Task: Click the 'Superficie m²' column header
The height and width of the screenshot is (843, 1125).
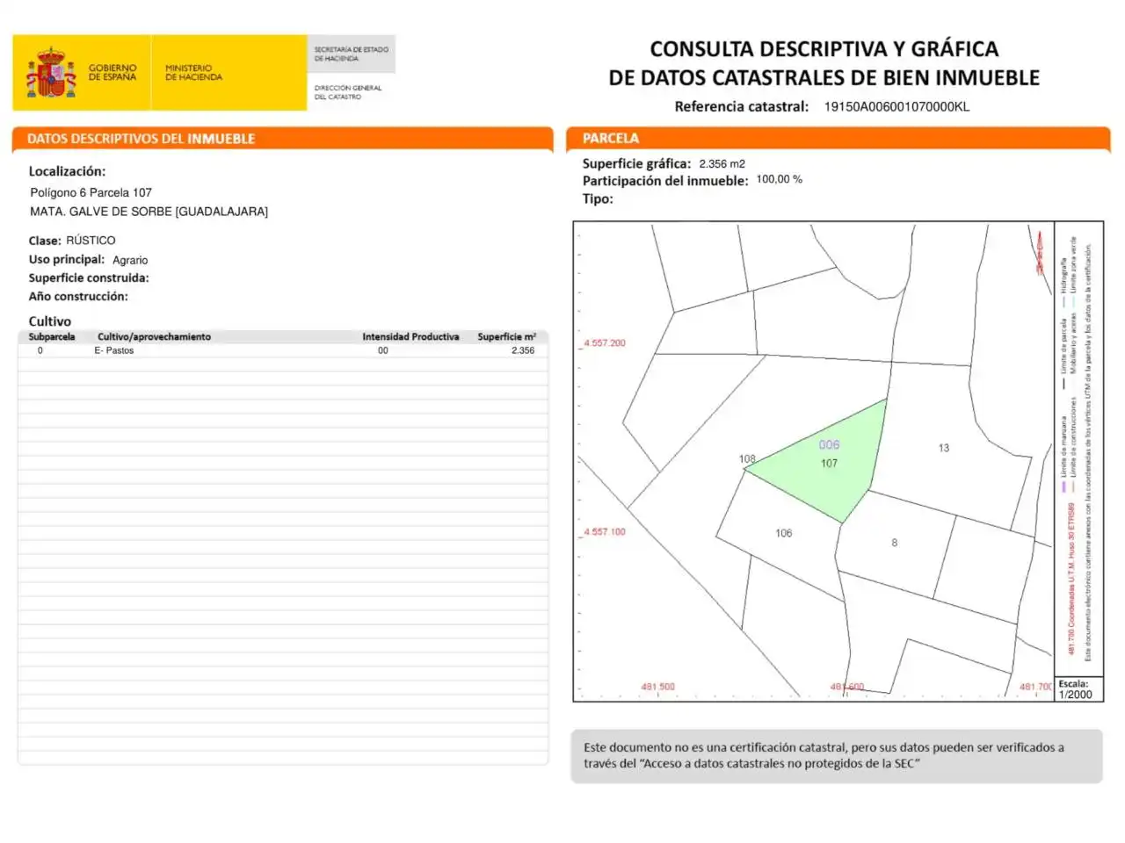Action: pyautogui.click(x=507, y=336)
